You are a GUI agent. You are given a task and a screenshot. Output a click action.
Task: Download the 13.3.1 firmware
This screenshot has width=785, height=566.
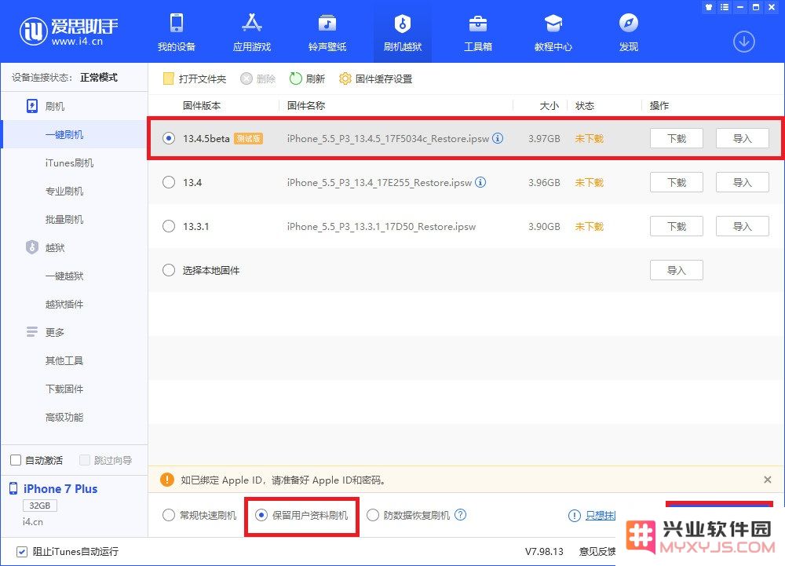pos(677,226)
